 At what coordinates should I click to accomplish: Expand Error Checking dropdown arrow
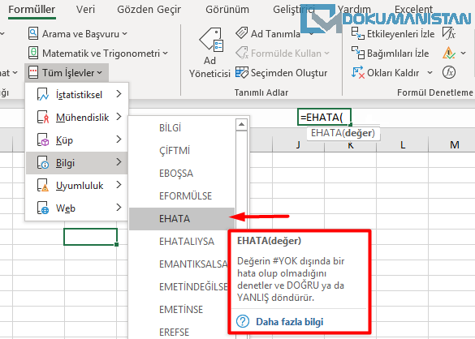[x=463, y=54]
